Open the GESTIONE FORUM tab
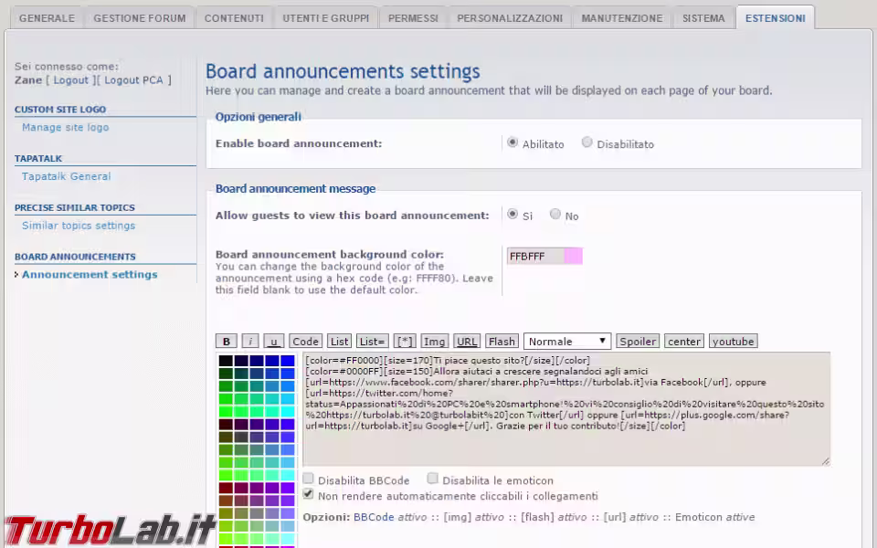Image resolution: width=877 pixels, height=548 pixels. pyautogui.click(x=140, y=18)
